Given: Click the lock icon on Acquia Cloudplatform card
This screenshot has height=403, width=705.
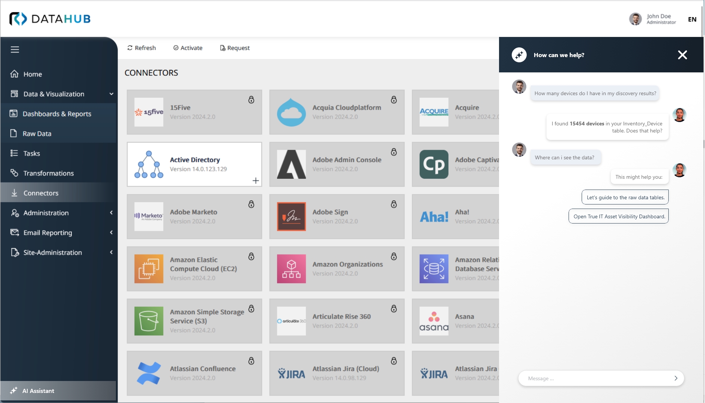Looking at the screenshot, I should pos(394,100).
